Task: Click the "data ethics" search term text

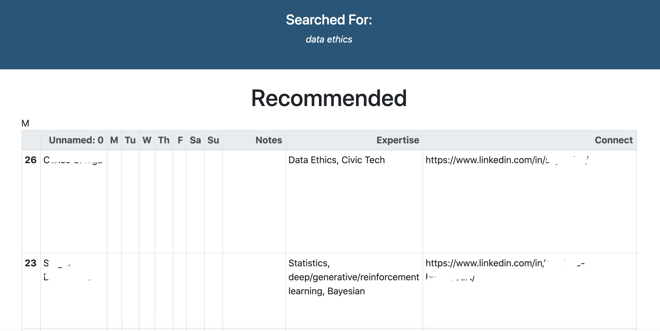Action: pos(329,39)
